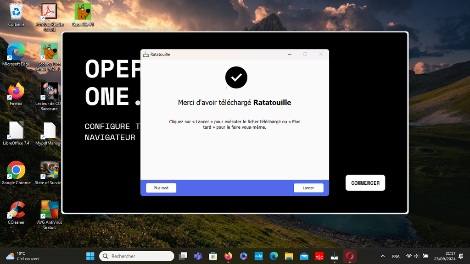Viewport: 470px width, 264px height.
Task: Click COMMENCER in the Opera One window
Action: (x=365, y=183)
